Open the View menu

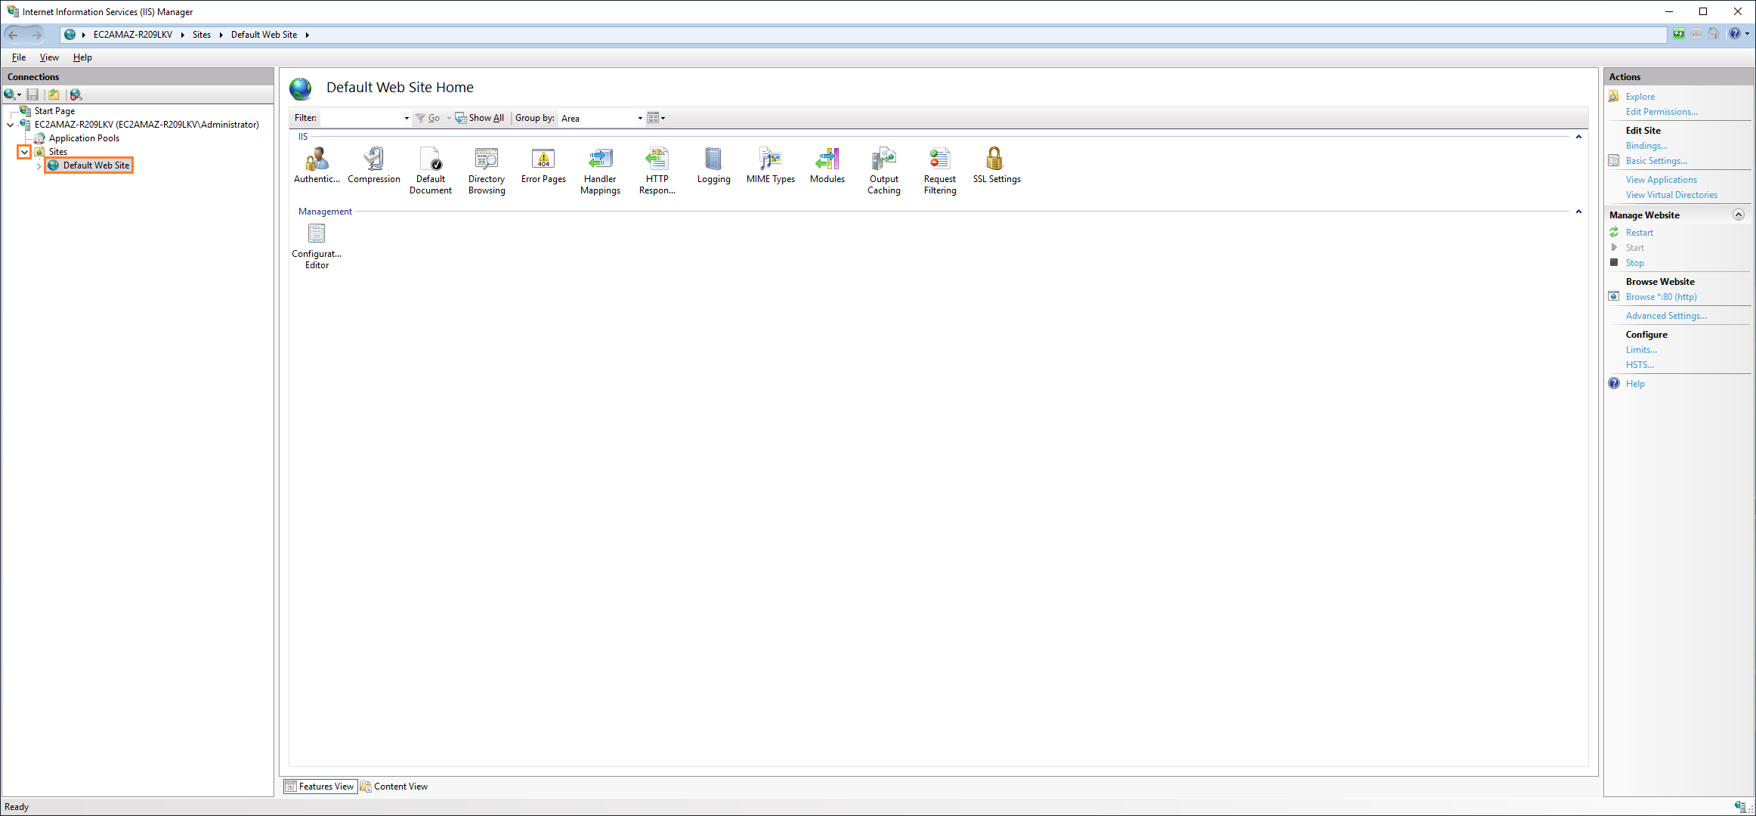click(48, 57)
